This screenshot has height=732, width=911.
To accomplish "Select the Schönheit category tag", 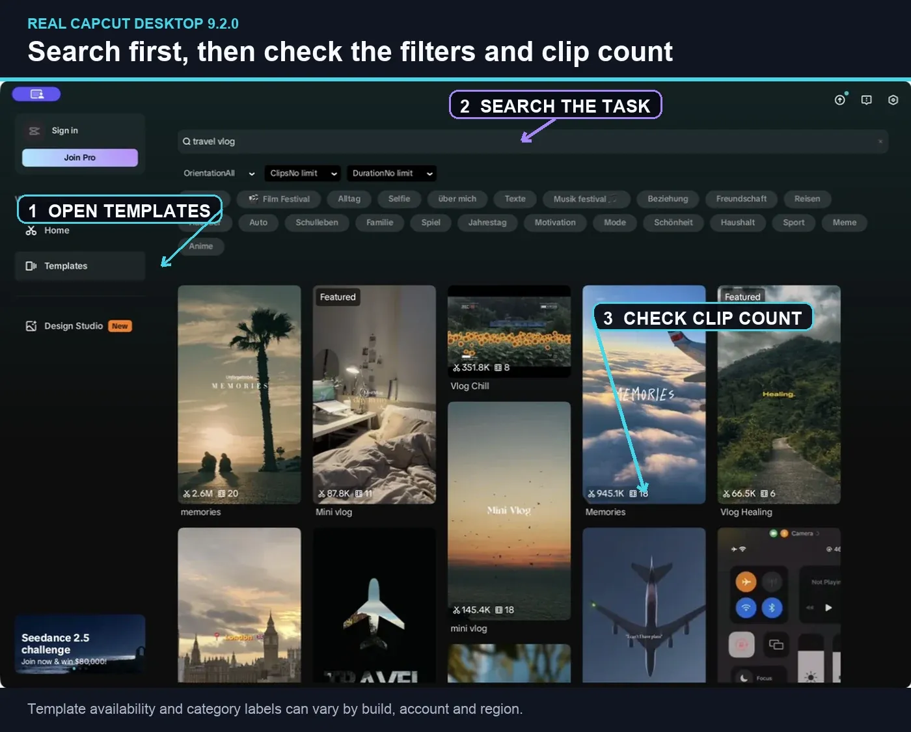I will click(x=673, y=223).
